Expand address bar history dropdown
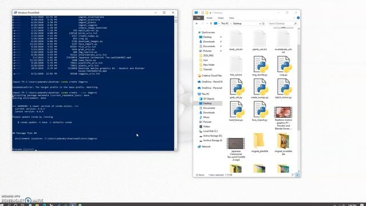Viewport: 366px width, 206px height. (260, 23)
